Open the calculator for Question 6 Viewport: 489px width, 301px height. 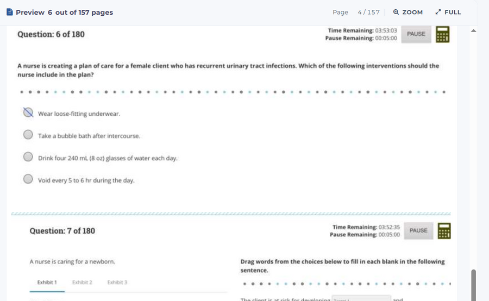point(442,34)
